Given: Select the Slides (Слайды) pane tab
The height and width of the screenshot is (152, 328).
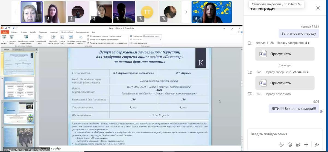Looking at the screenshot, I should (x=6, y=49).
